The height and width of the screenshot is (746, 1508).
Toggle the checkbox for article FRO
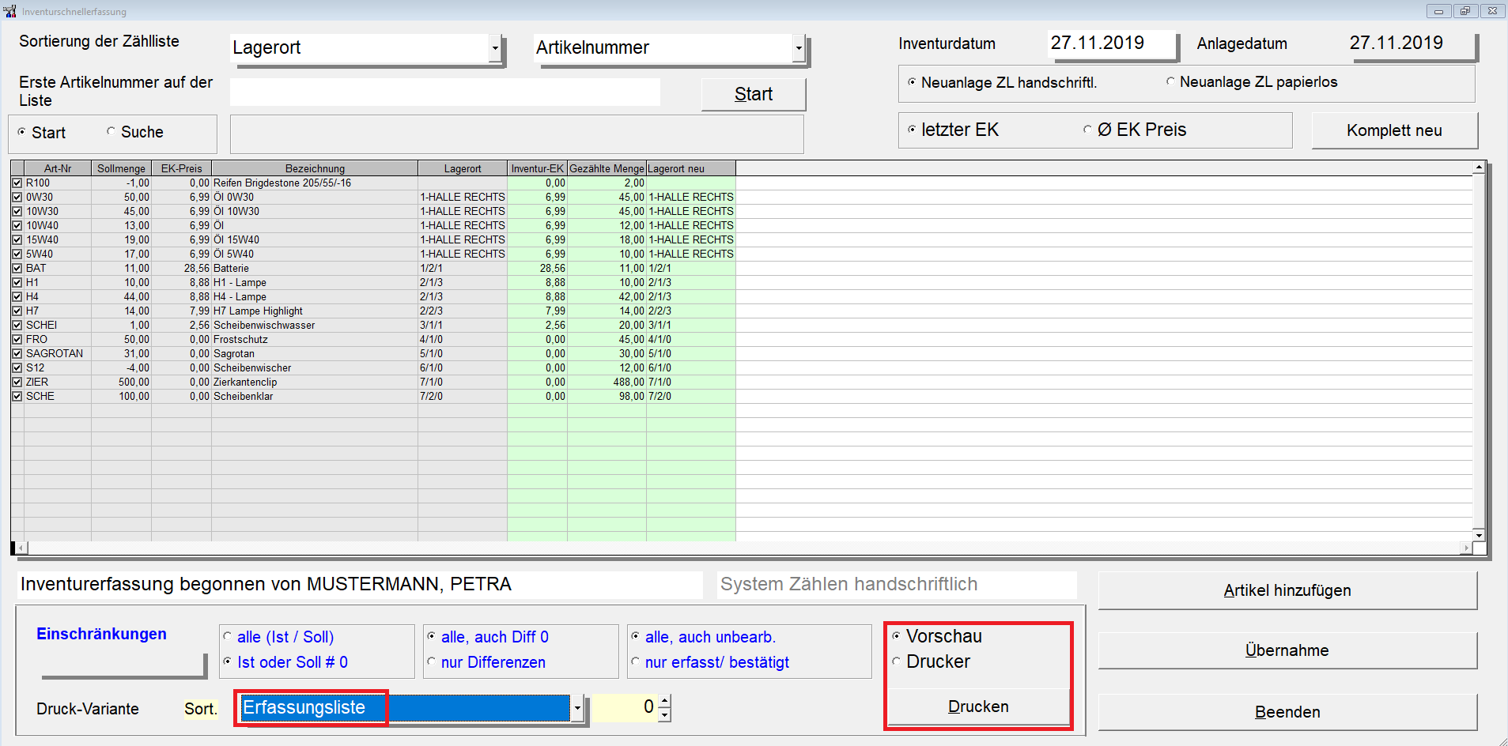tap(17, 339)
